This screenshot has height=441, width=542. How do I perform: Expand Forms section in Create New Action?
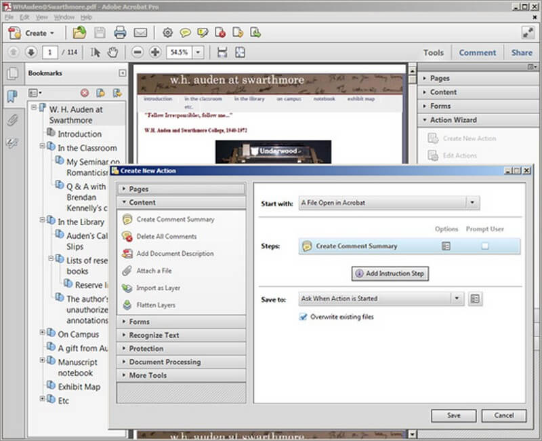tap(182, 322)
